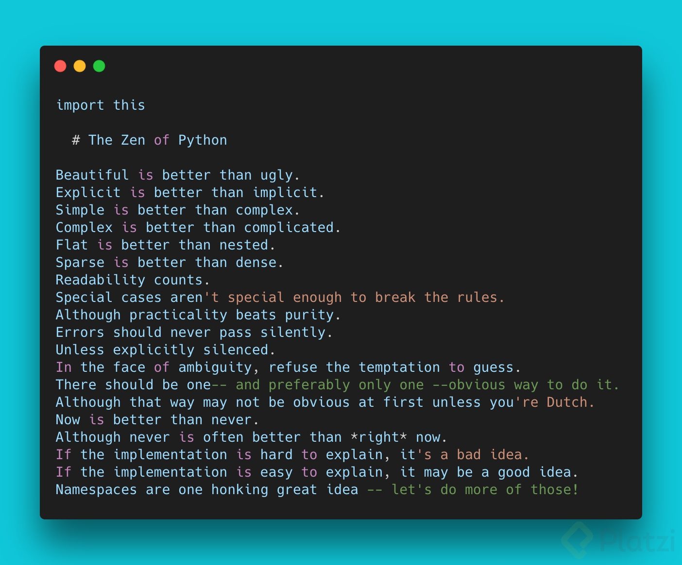Click 'Explicit is better than implicit.' line
The image size is (682, 565).
pyautogui.click(x=190, y=193)
